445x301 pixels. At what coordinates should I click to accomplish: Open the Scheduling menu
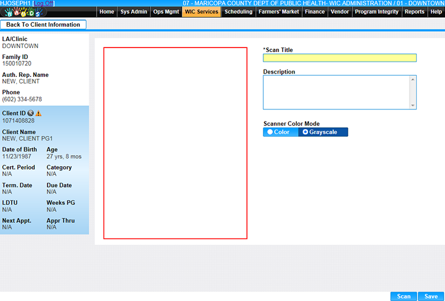(238, 12)
